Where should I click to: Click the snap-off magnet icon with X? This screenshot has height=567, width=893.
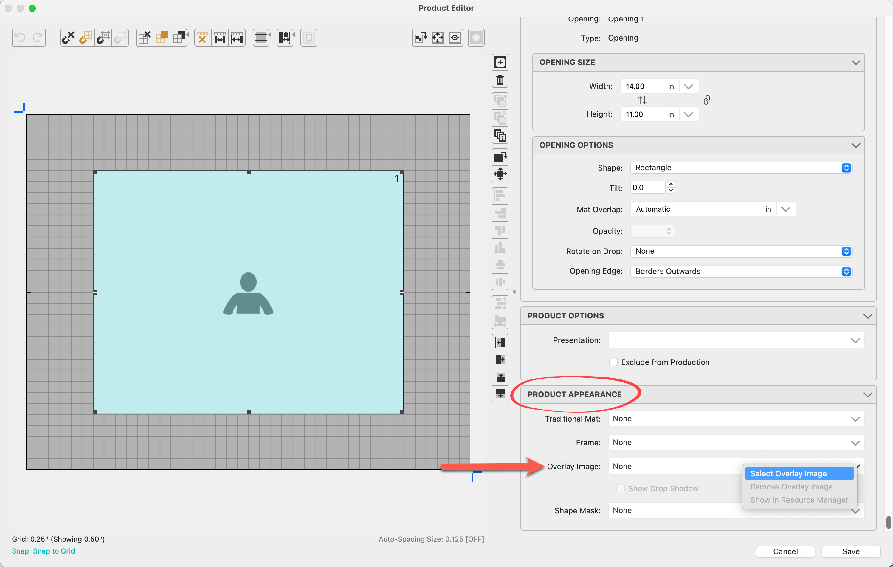point(68,38)
